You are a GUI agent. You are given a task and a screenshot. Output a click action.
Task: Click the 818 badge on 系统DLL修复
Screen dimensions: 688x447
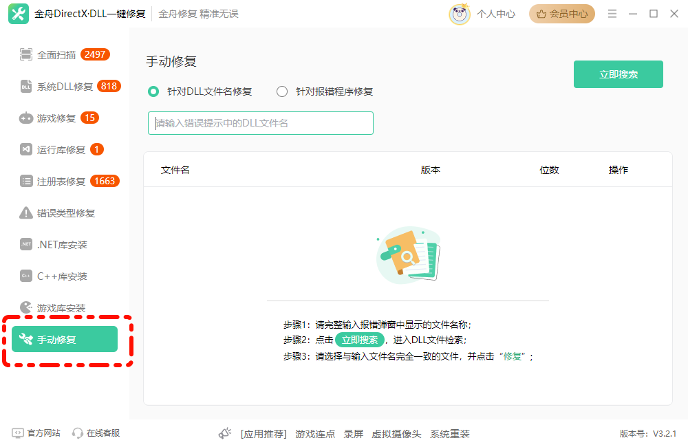[109, 86]
